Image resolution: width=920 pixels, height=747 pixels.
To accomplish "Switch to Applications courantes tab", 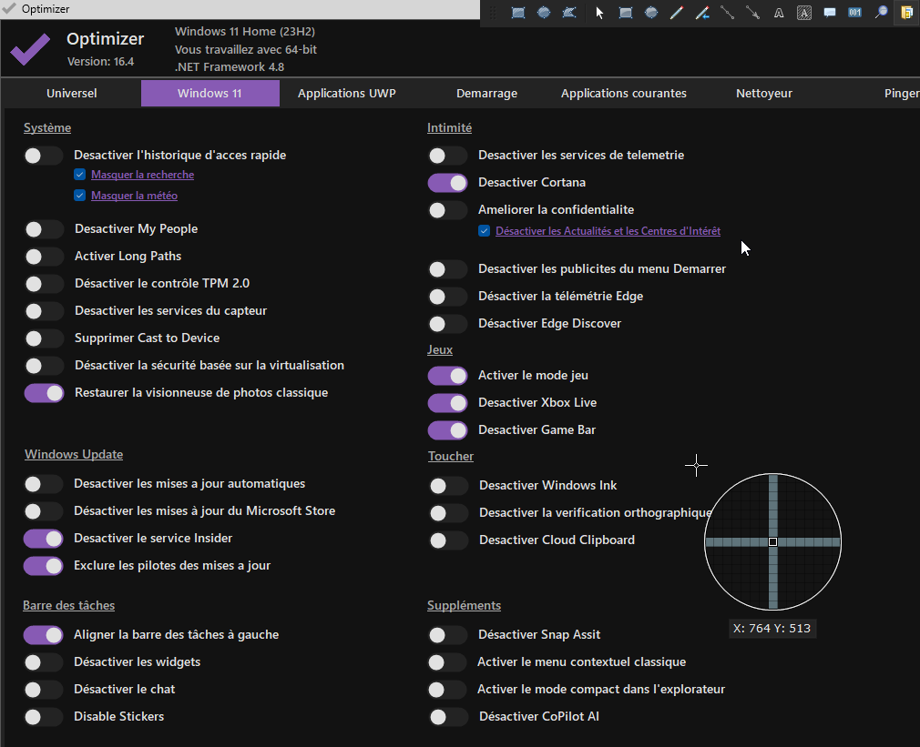I will pos(624,93).
